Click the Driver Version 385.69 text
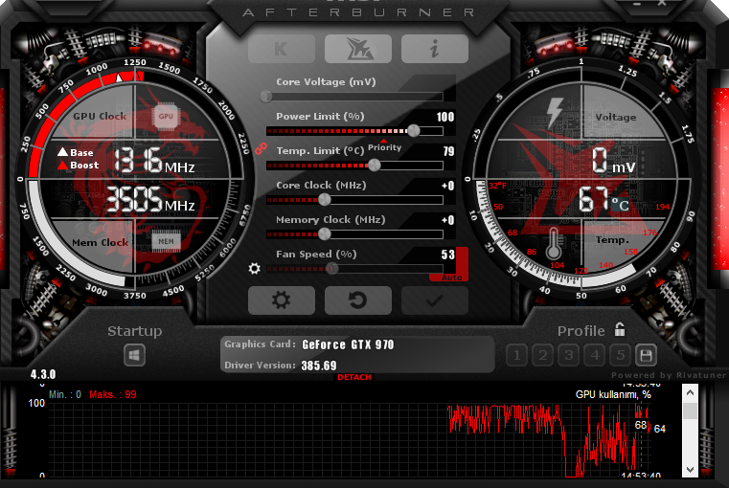 318,366
